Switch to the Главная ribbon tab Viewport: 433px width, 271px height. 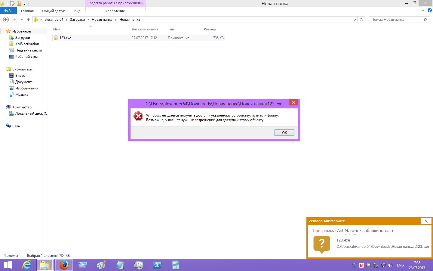27,11
